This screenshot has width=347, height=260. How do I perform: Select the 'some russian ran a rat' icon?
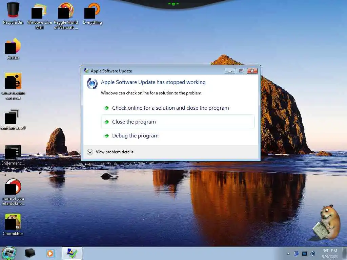[13, 86]
